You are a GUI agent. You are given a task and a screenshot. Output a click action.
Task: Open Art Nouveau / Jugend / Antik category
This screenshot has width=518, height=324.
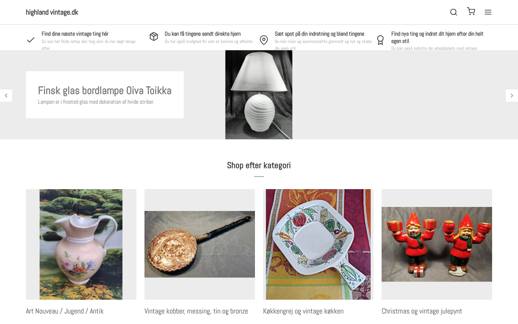tap(65, 311)
